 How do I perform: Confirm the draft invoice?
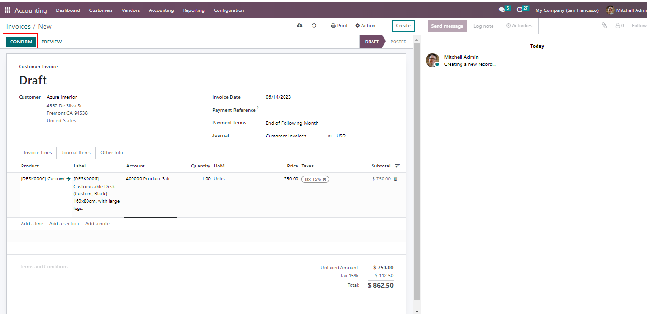[21, 42]
